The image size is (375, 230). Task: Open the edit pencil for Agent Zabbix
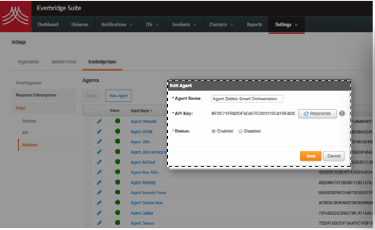[99, 213]
